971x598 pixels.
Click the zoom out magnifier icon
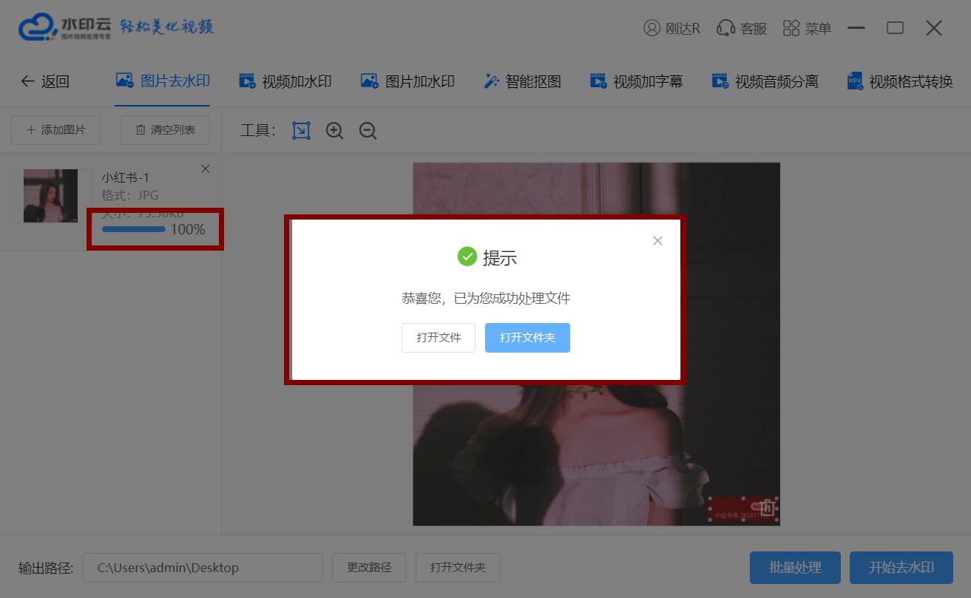point(368,131)
